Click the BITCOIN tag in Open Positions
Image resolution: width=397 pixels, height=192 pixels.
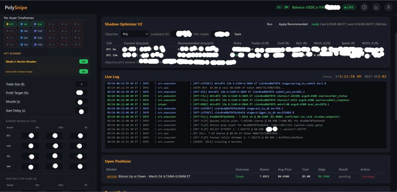point(112,177)
